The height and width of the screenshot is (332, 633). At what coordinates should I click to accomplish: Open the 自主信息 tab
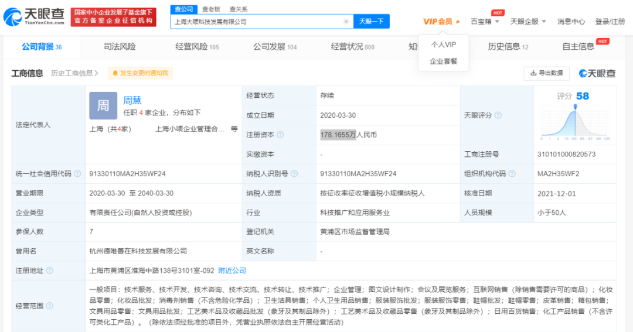pyautogui.click(x=578, y=47)
